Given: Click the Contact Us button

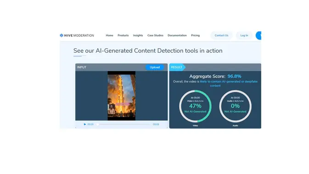Looking at the screenshot, I should (x=221, y=35).
